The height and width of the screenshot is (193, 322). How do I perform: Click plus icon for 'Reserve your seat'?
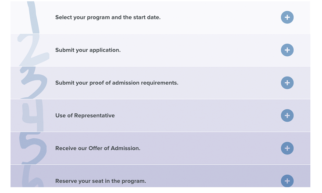(287, 181)
